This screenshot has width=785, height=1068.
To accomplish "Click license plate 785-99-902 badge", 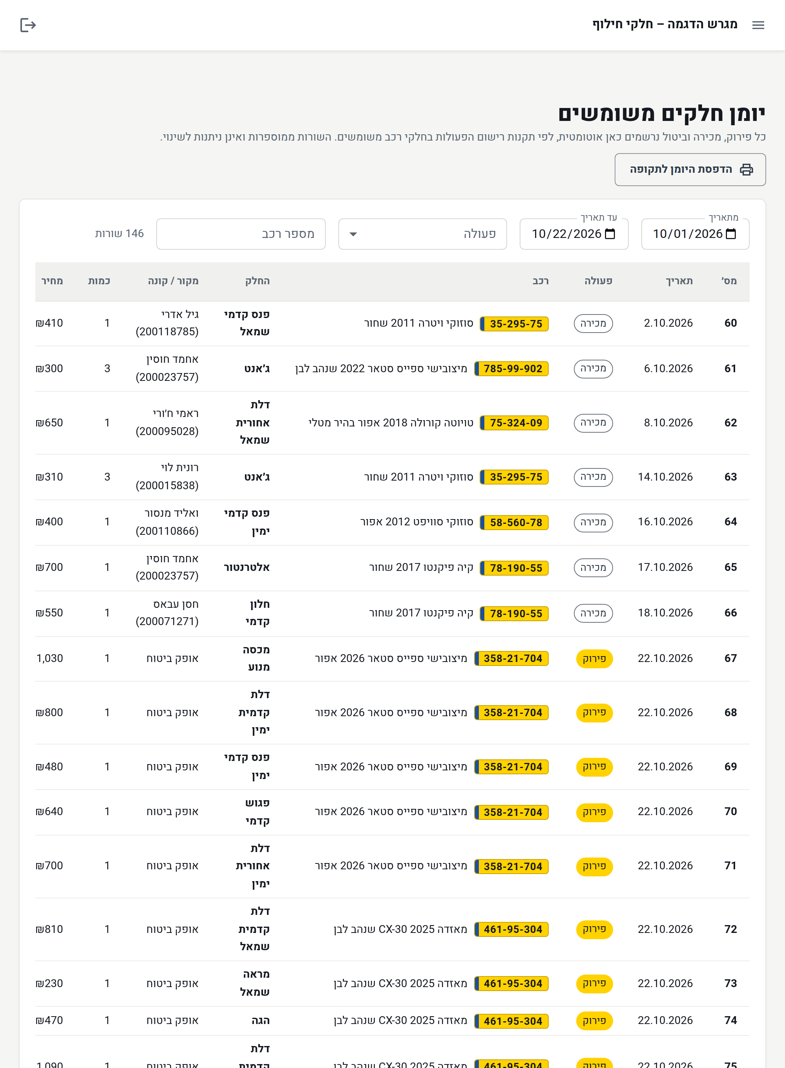I will tap(511, 369).
